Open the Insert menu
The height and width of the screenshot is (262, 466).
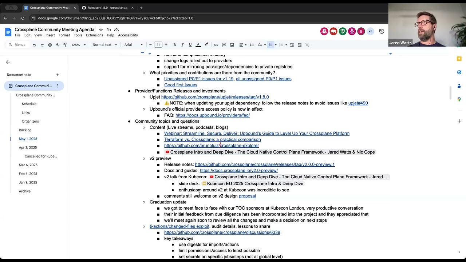[50, 35]
